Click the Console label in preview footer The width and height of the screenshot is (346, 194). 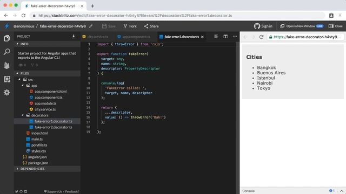tap(249, 191)
